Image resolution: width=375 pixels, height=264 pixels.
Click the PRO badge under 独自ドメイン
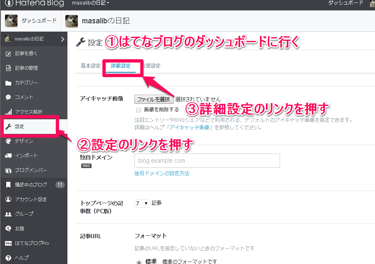[x=86, y=166]
